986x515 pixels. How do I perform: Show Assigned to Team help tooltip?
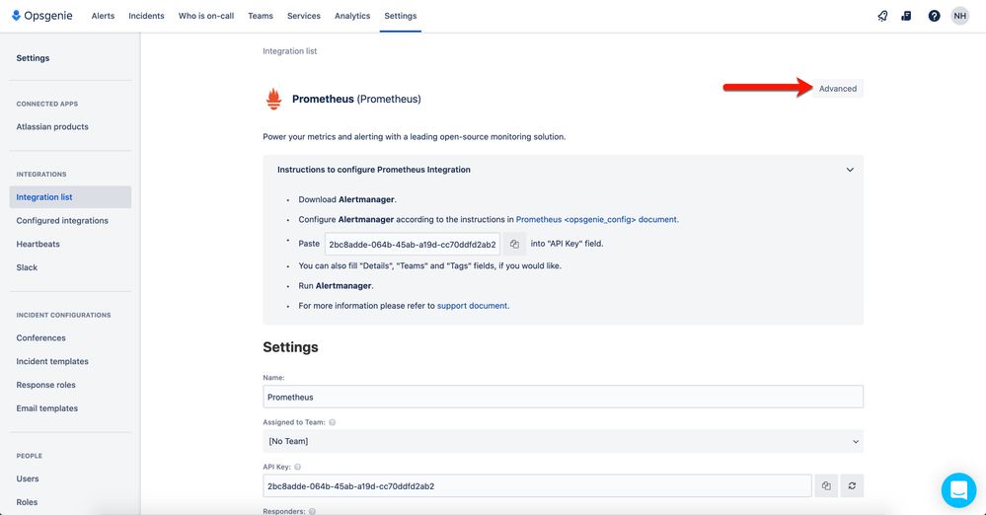[332, 422]
